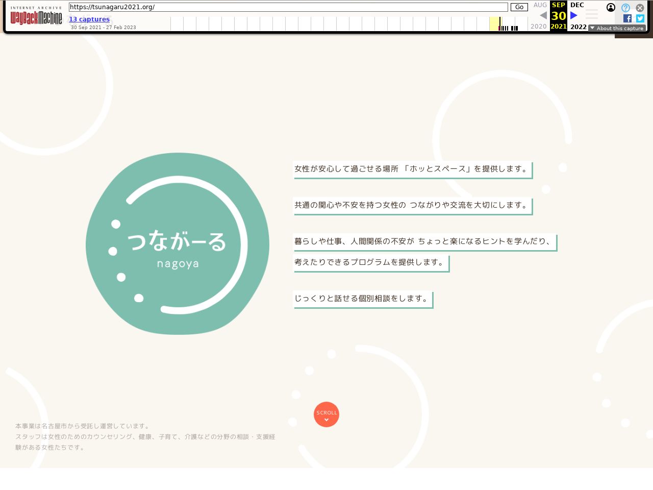This screenshot has height=490, width=653.
Task: Open the Wayback help icon
Action: pos(625,8)
